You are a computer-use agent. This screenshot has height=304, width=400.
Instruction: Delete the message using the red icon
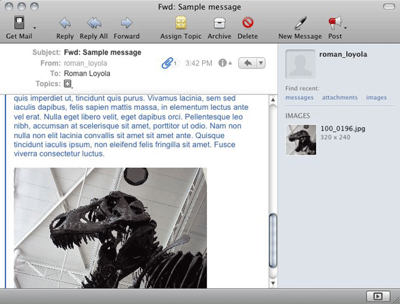(248, 23)
